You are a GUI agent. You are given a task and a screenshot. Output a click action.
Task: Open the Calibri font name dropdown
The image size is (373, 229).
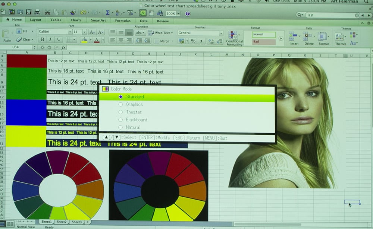click(x=70, y=32)
